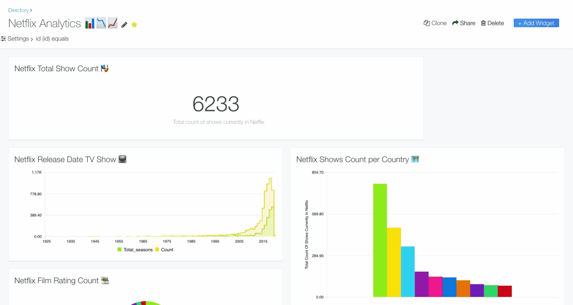The height and width of the screenshot is (305, 573).
Task: Open the Settings filter option
Action: click(15, 39)
